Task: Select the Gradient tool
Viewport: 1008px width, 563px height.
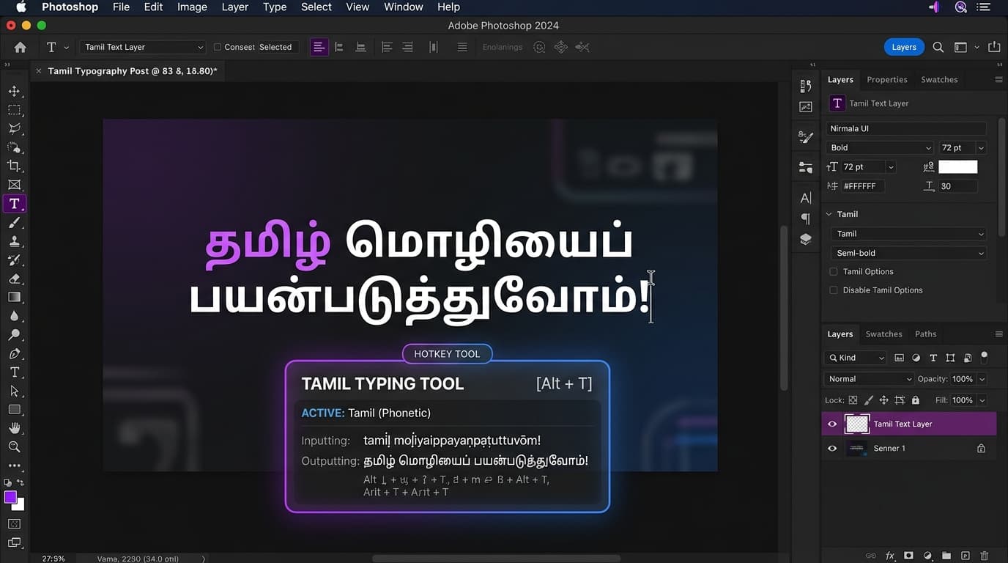Action: pyautogui.click(x=14, y=298)
